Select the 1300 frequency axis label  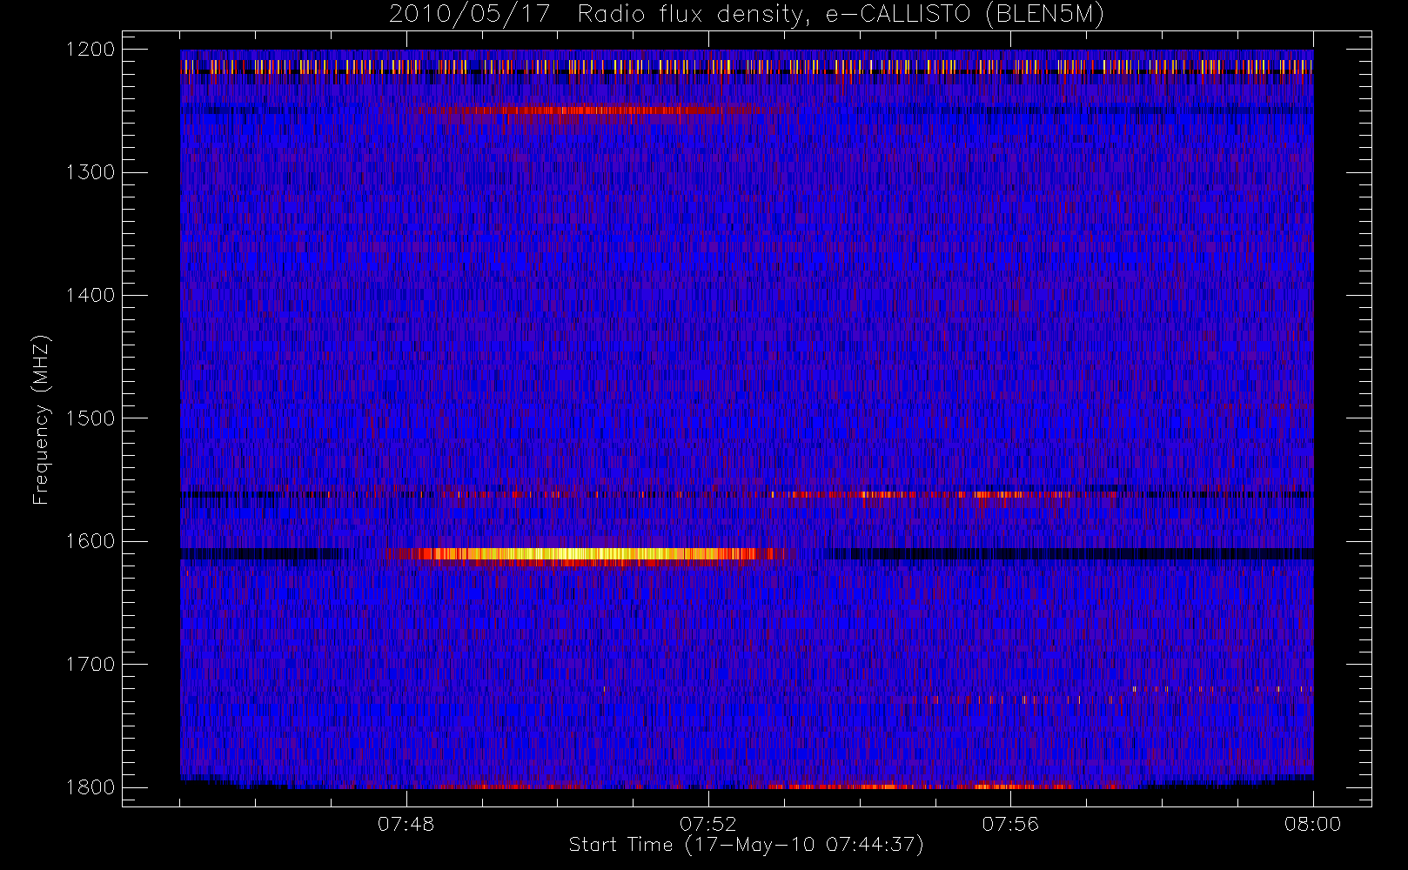coord(91,172)
